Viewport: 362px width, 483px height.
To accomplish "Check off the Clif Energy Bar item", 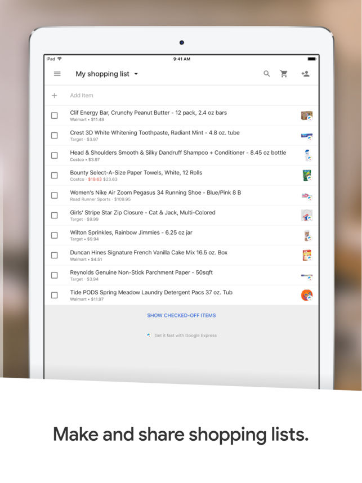I will tap(55, 115).
